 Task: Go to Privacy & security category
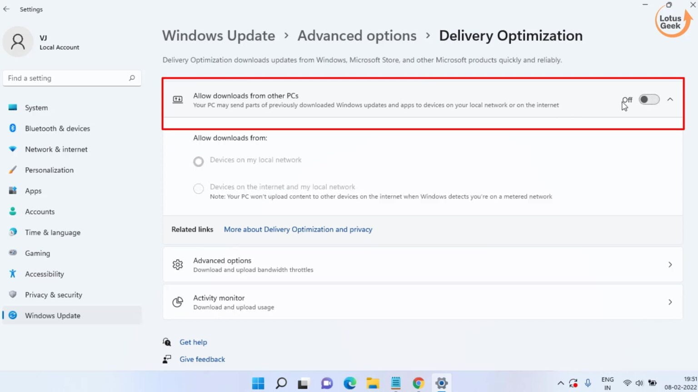[73, 294]
